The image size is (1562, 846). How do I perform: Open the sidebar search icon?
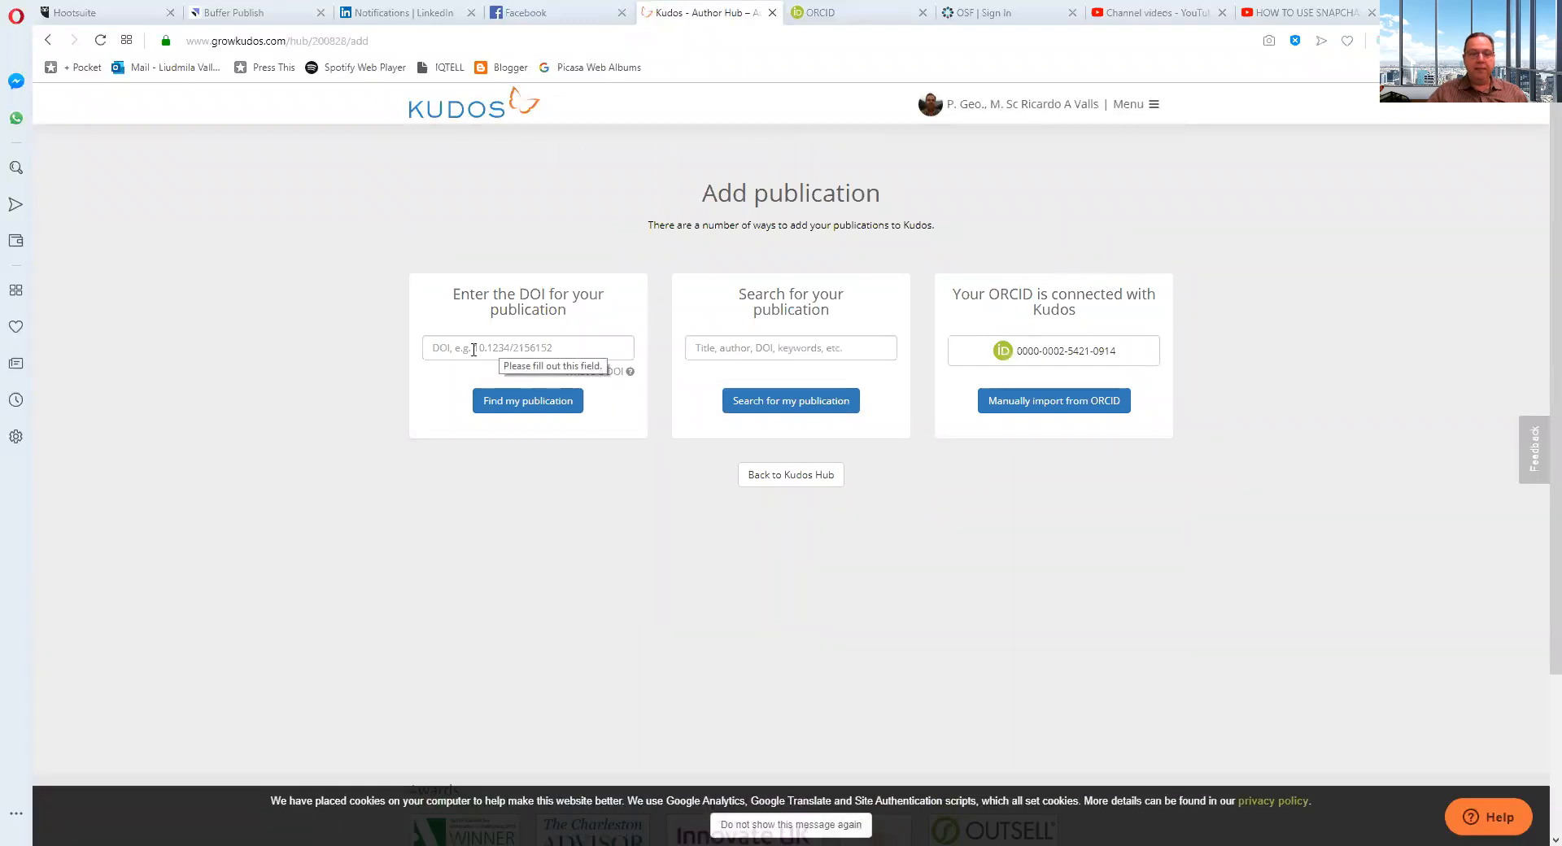click(x=16, y=168)
